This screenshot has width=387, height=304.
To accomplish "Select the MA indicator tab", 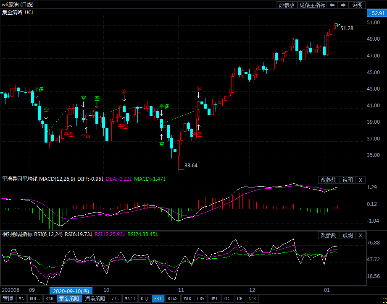I will click(x=21, y=299).
